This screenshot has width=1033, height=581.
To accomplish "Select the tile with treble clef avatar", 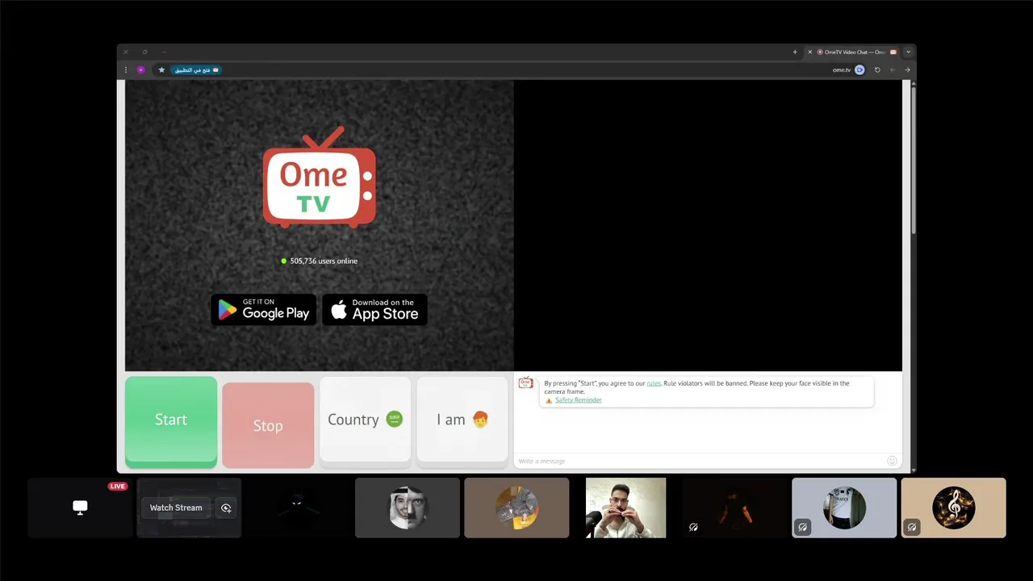I will [x=953, y=508].
